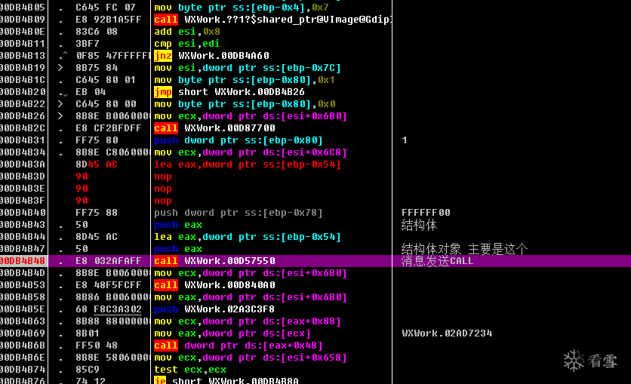This screenshot has width=631, height=384.
Task: Select the cmp esi,edi instruction
Action: (x=187, y=44)
